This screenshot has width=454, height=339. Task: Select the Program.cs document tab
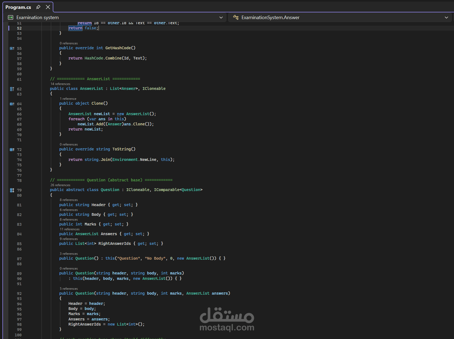[x=18, y=7]
